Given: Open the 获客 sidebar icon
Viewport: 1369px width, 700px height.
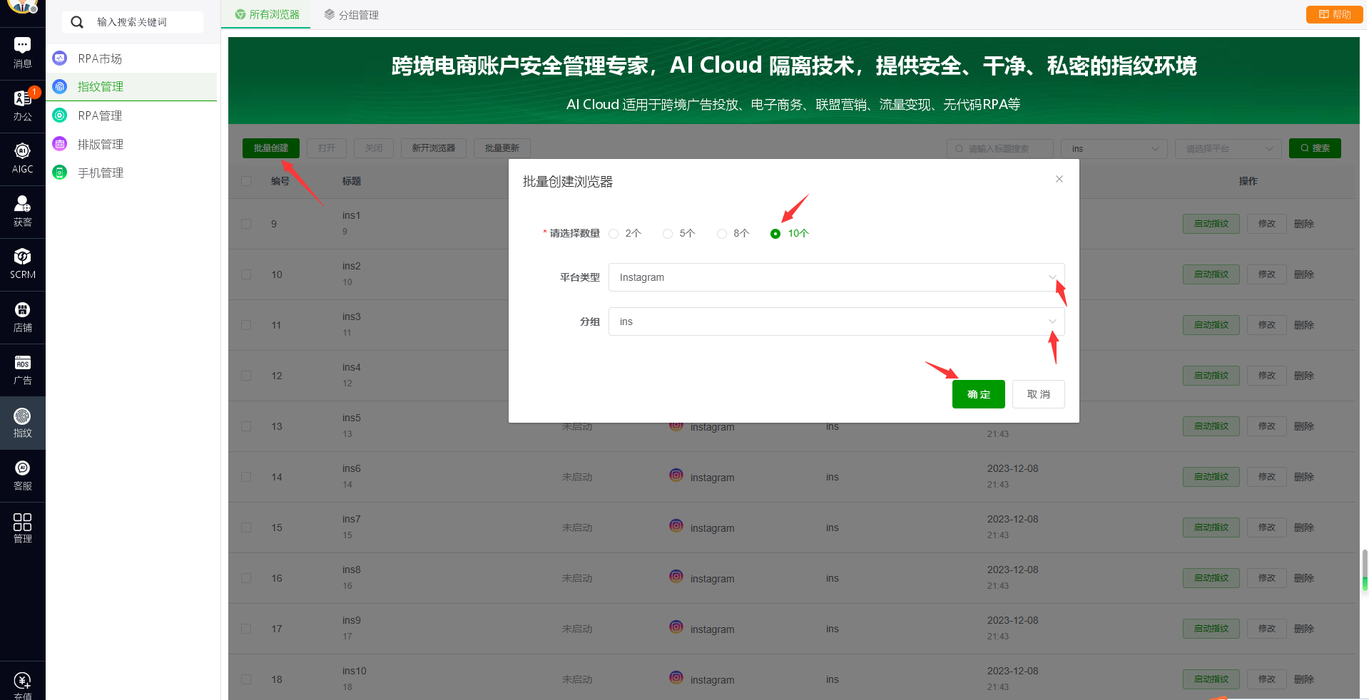Looking at the screenshot, I should pyautogui.click(x=23, y=212).
